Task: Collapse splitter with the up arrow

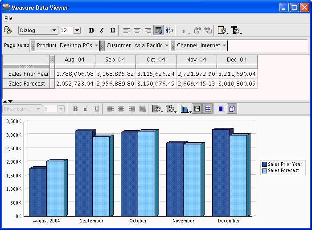Action: [x=5, y=102]
